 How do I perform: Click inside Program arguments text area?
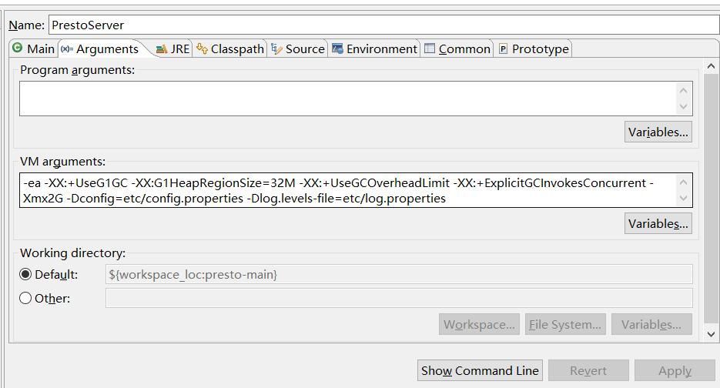pyautogui.click(x=348, y=99)
